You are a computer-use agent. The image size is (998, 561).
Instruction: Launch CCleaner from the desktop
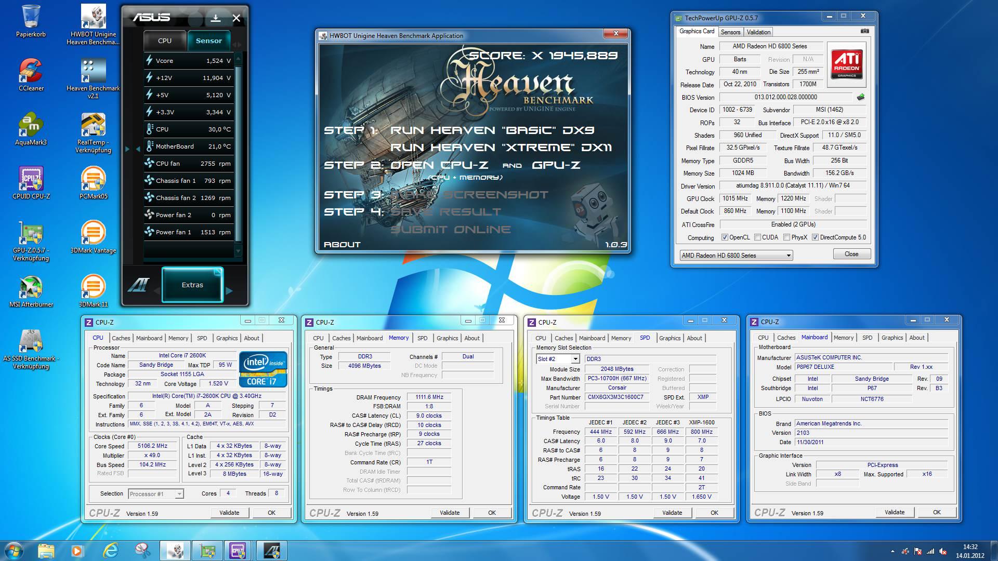31,75
